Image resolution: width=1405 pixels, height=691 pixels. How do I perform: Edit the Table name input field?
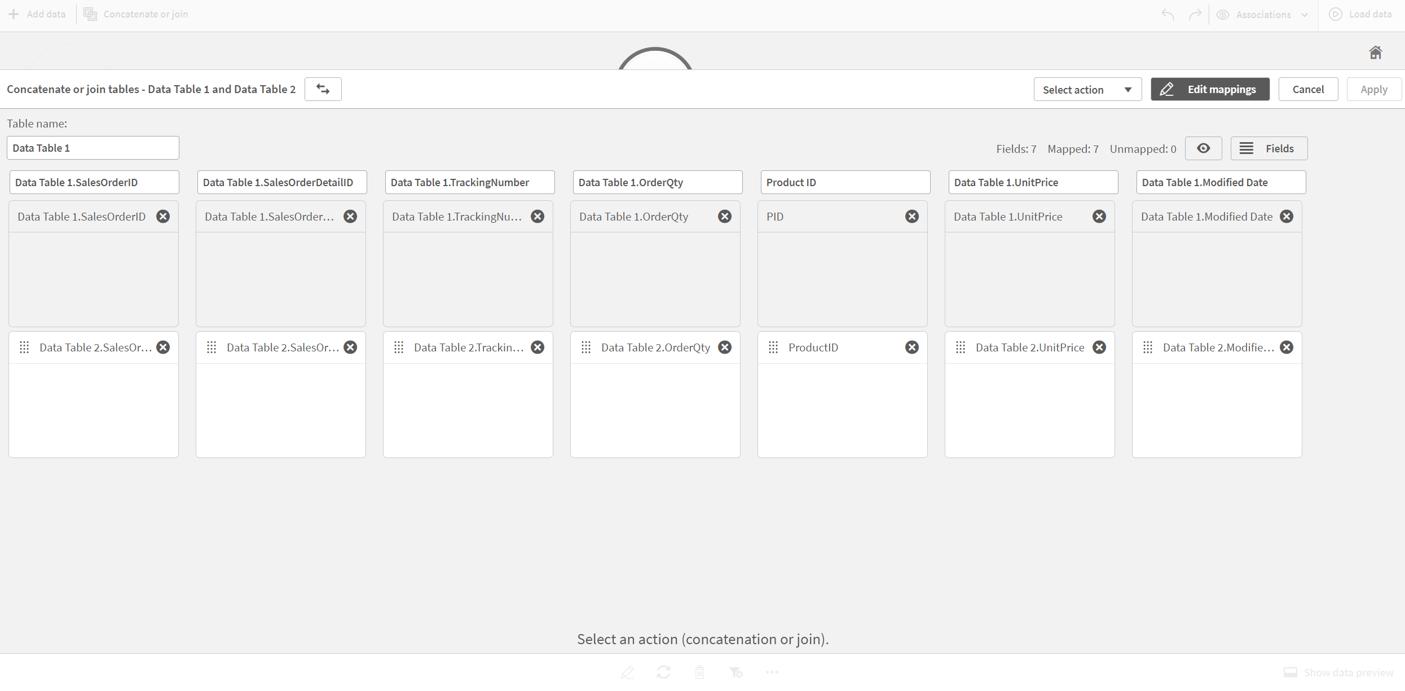93,147
